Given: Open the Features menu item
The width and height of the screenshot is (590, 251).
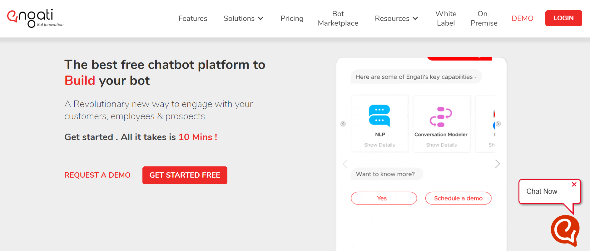Looking at the screenshot, I should coord(193,18).
